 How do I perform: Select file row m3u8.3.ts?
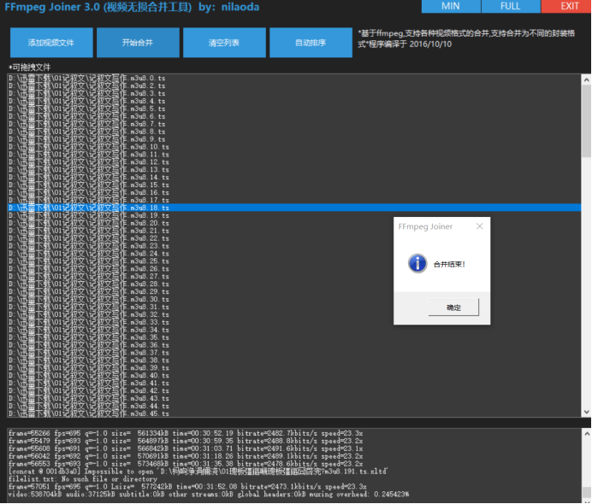click(x=294, y=93)
